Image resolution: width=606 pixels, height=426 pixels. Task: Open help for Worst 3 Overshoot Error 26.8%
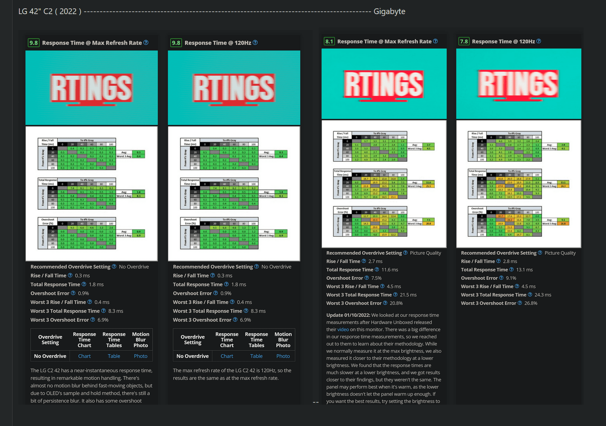tap(520, 303)
